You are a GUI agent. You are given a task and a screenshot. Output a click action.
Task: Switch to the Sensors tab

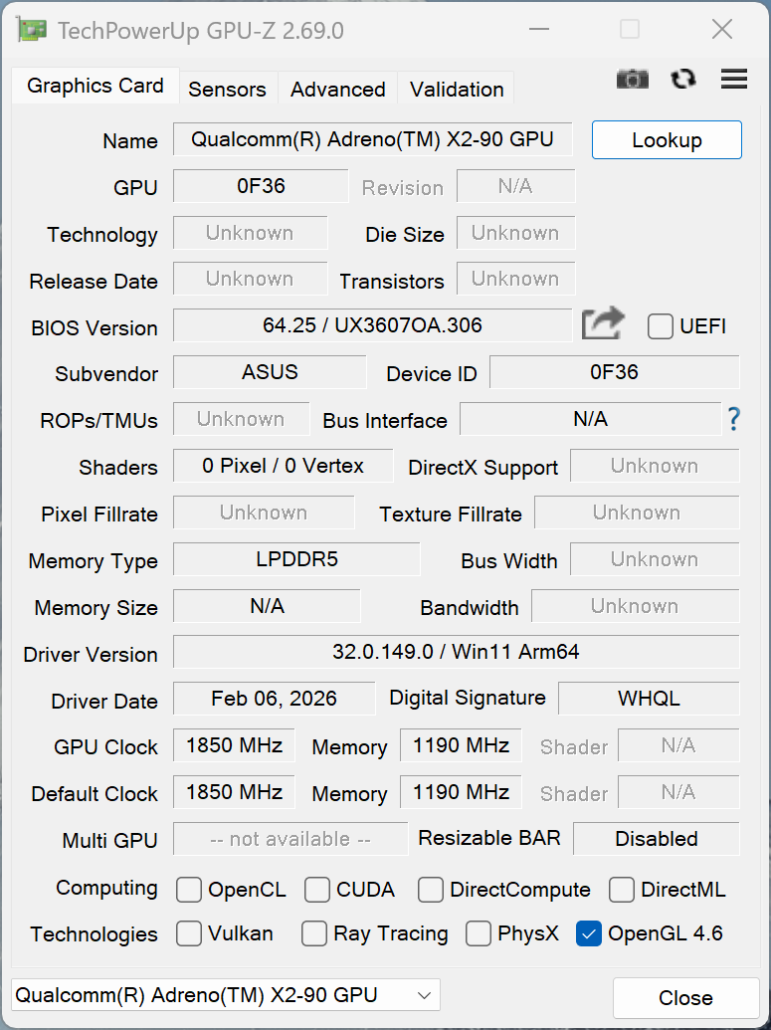[227, 90]
